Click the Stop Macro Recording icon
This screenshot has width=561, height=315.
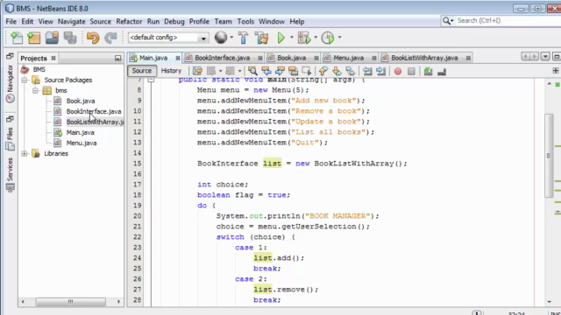click(x=411, y=72)
